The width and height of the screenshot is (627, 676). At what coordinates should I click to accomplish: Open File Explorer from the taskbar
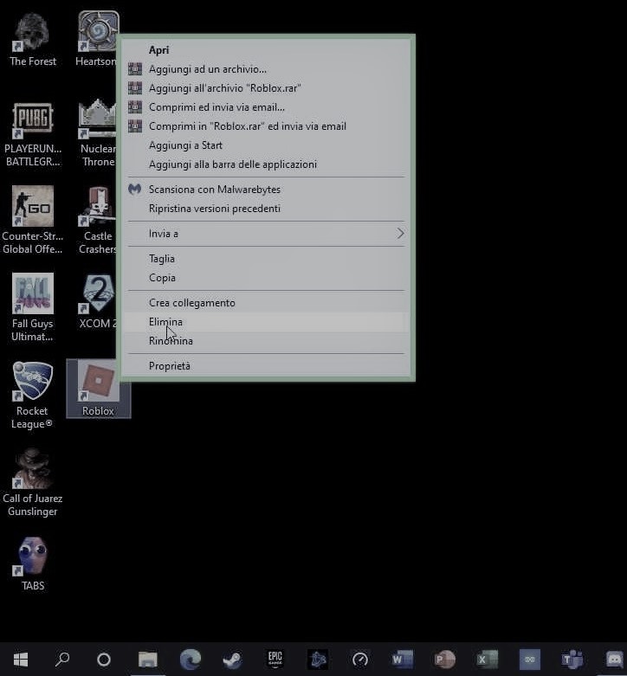tap(147, 660)
